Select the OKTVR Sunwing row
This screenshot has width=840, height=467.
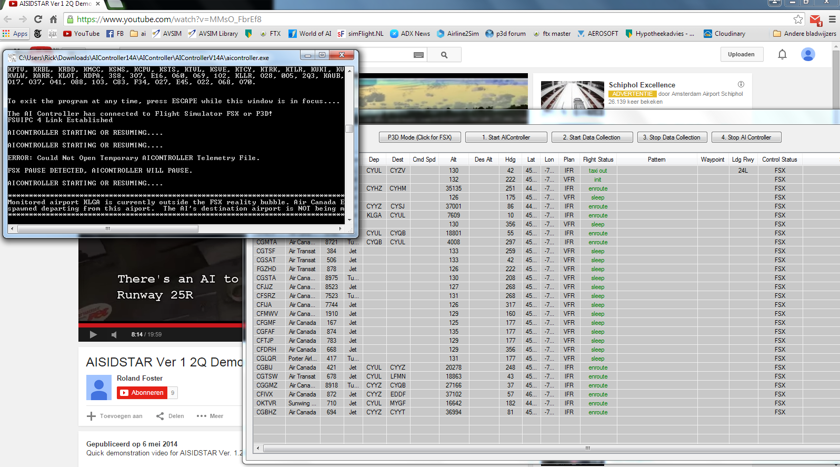pos(546,403)
